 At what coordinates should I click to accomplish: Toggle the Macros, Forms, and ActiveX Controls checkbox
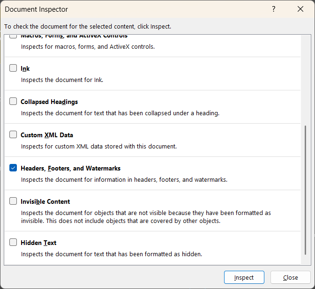click(x=13, y=36)
